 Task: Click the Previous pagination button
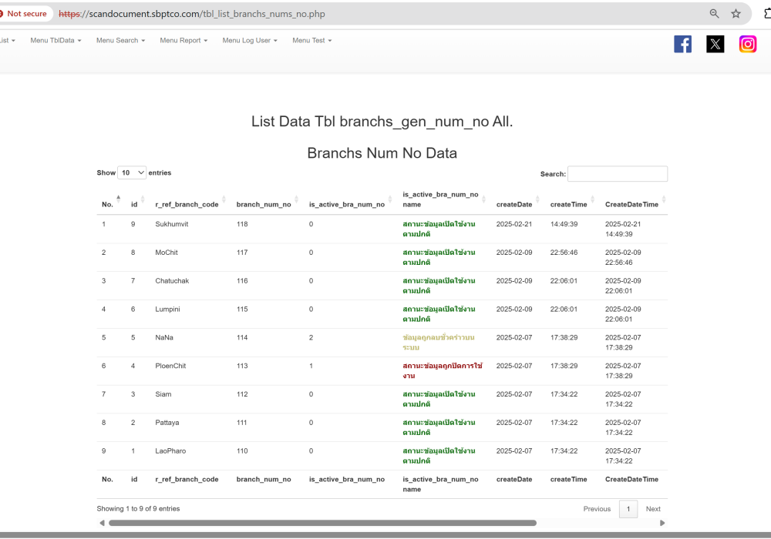click(x=597, y=509)
